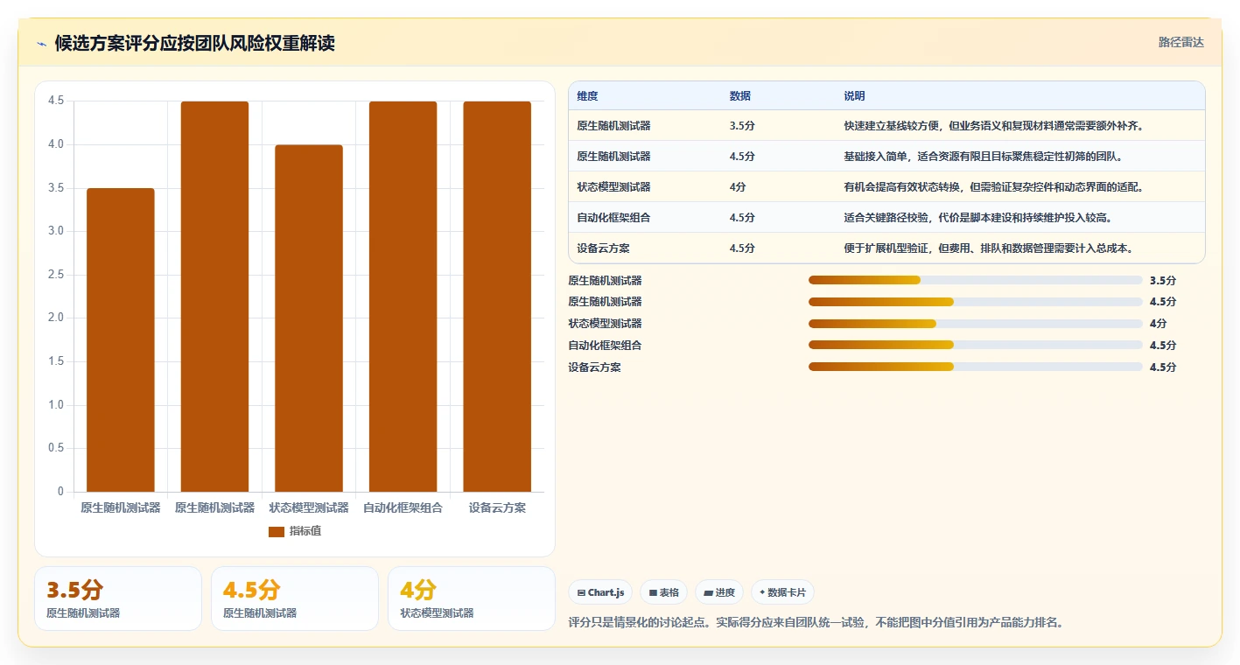Click the table cell 状态模型测试器
The height and width of the screenshot is (665, 1240).
(x=613, y=187)
